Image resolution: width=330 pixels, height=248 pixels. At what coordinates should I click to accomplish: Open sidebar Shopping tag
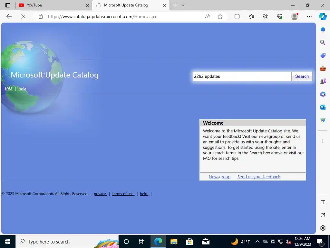tap(323, 56)
